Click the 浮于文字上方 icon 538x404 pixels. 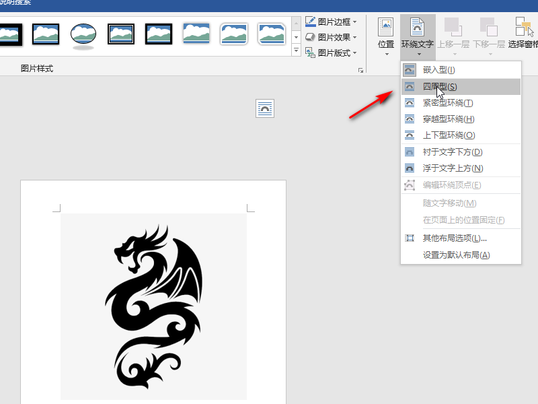[x=410, y=168]
